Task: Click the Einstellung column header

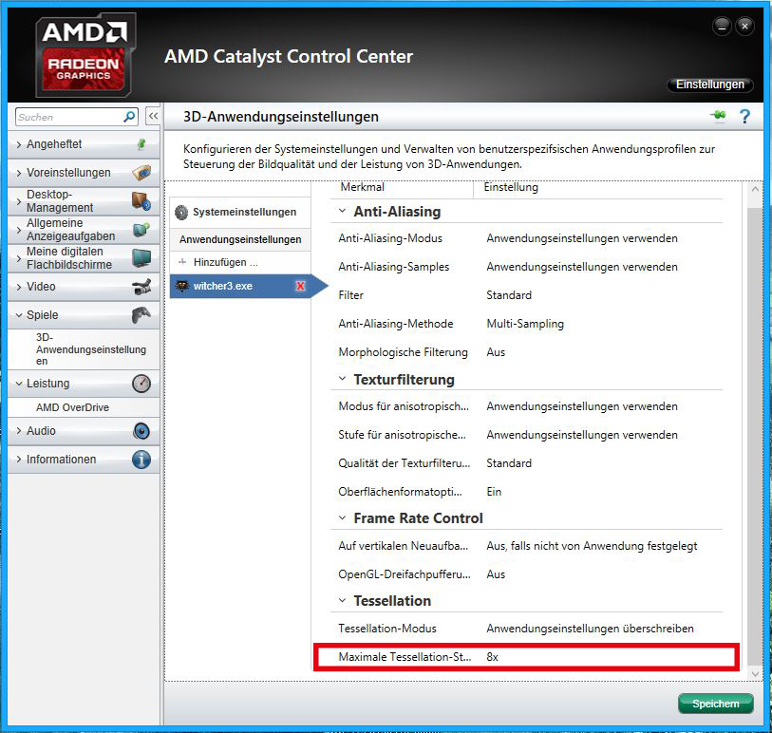Action: point(511,187)
